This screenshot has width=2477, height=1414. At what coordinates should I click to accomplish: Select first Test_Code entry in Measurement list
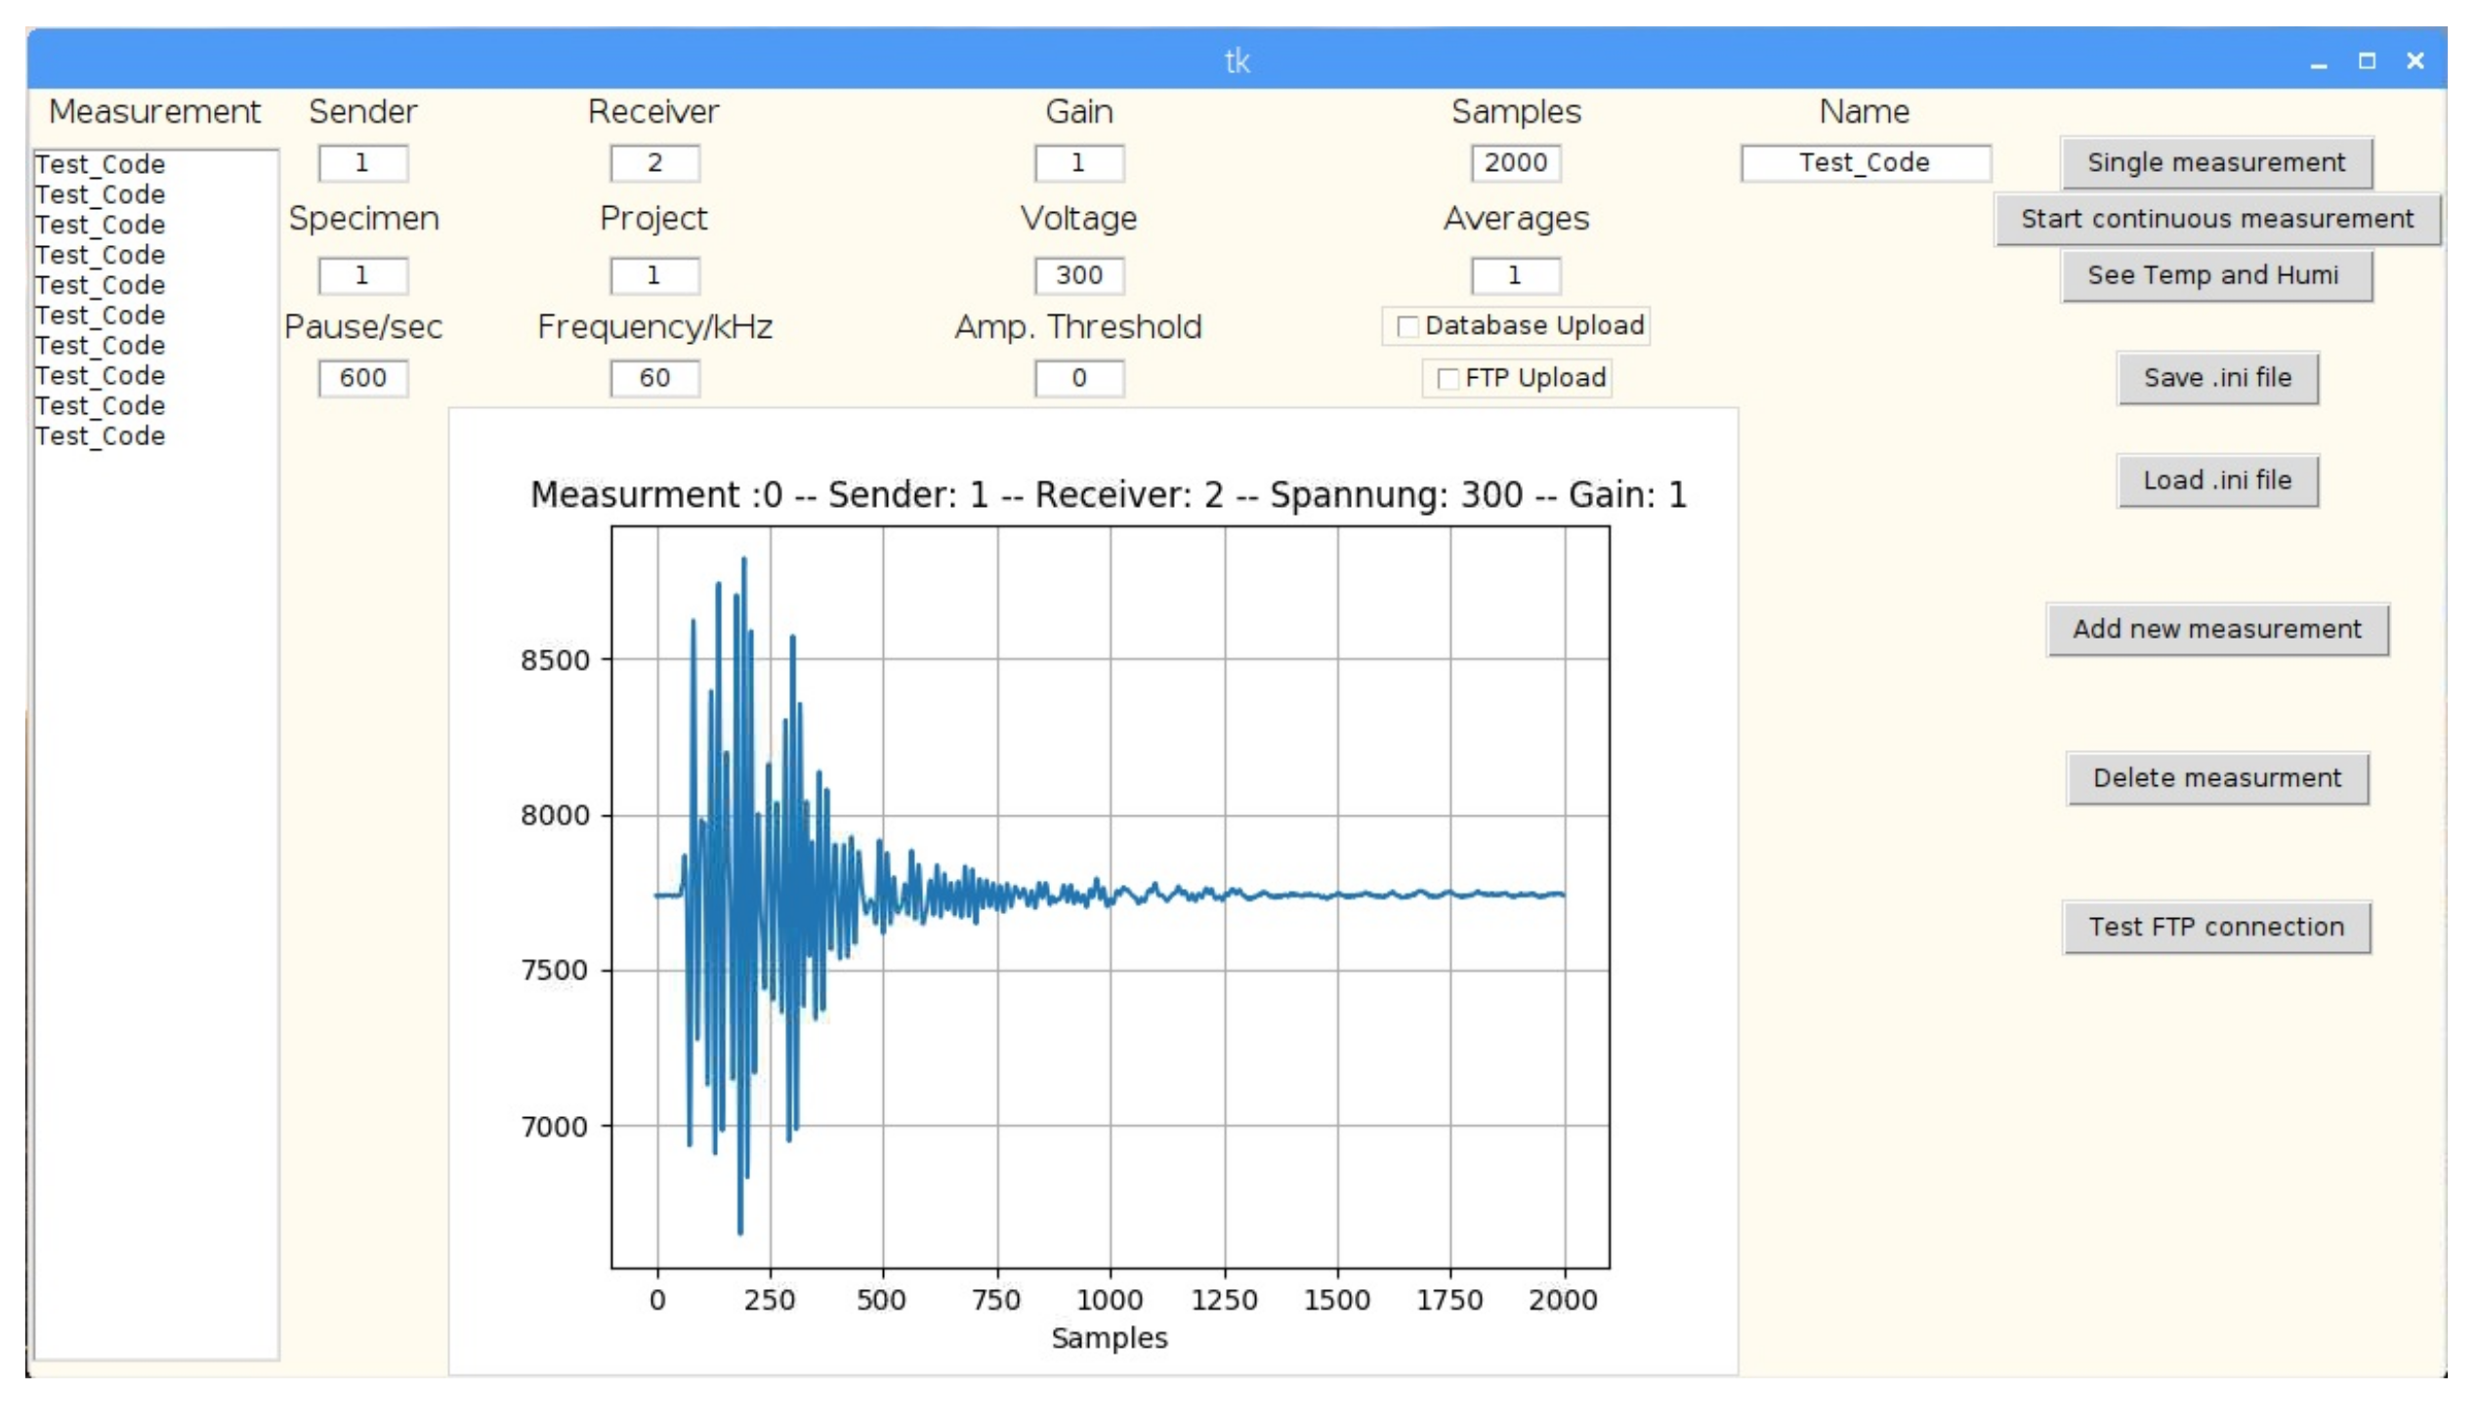tap(100, 164)
